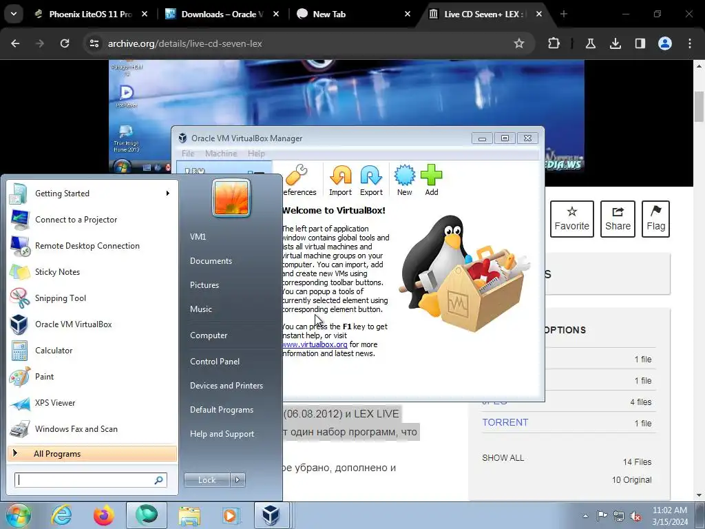This screenshot has width=705, height=529.
Task: Open Chrome extensions puzzle icon
Action: 554,43
